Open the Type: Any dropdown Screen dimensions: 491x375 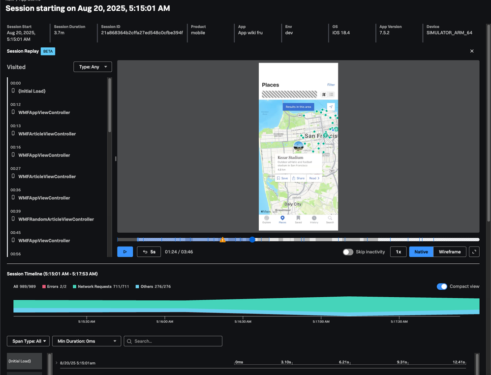(92, 67)
